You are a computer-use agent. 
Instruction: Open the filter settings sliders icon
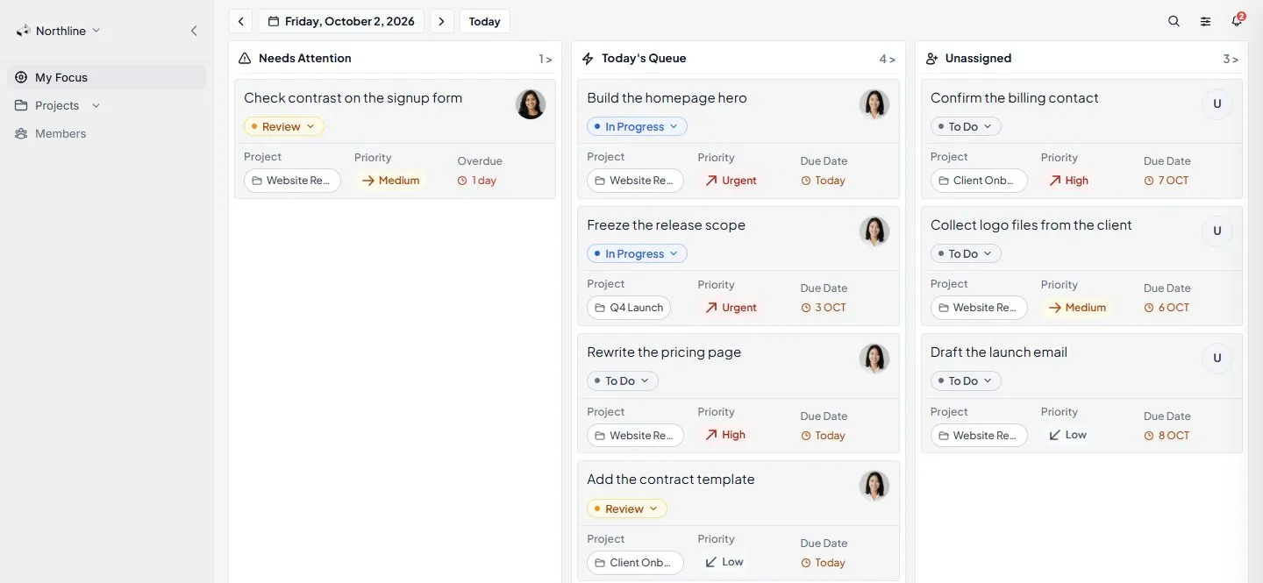coord(1205,21)
